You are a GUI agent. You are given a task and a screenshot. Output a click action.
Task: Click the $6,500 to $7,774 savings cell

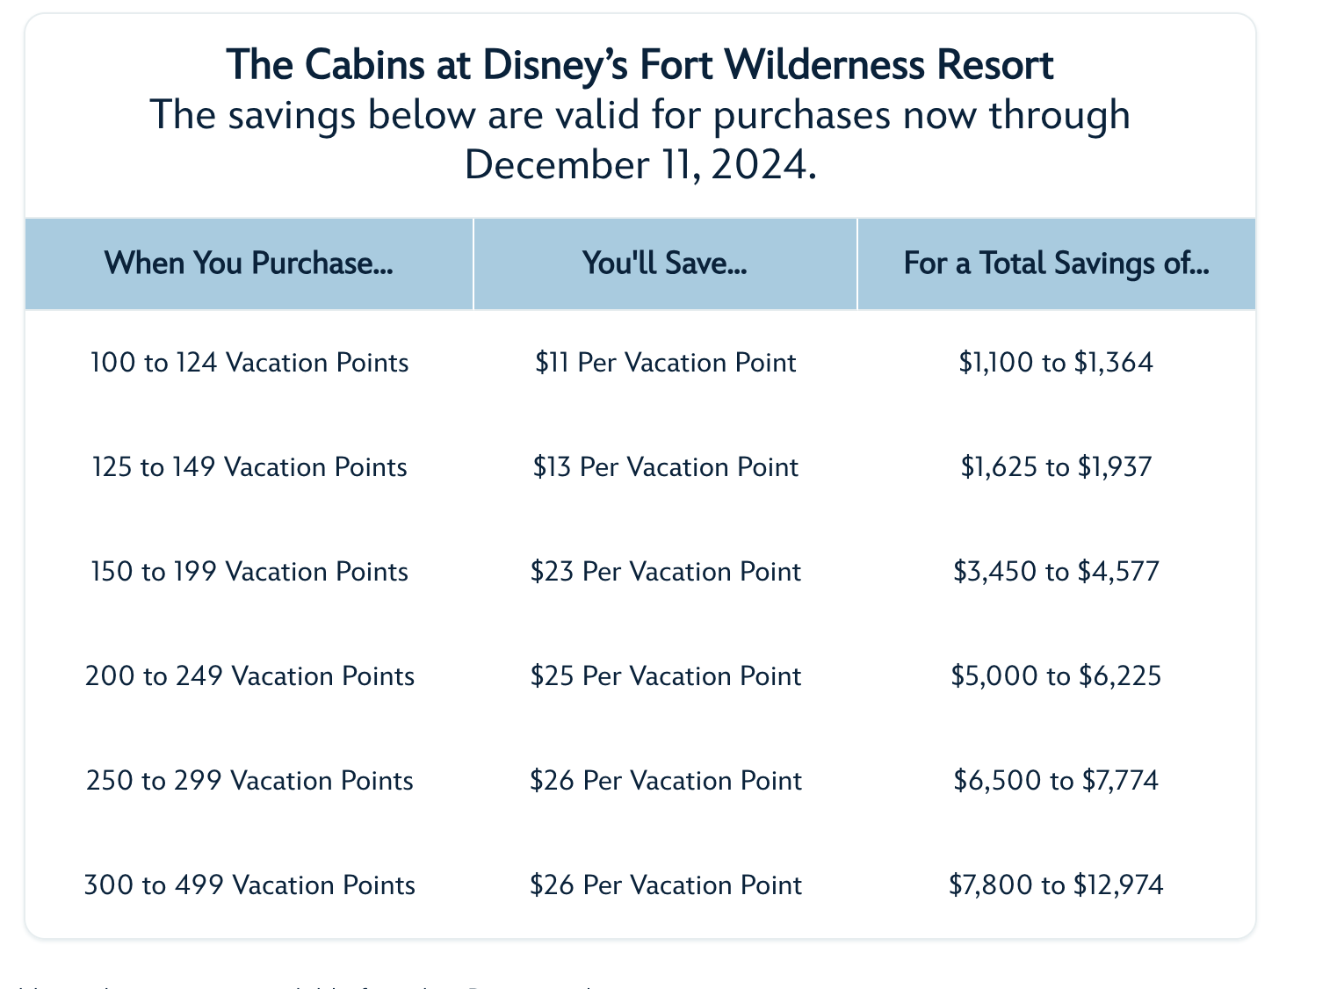[1056, 781]
